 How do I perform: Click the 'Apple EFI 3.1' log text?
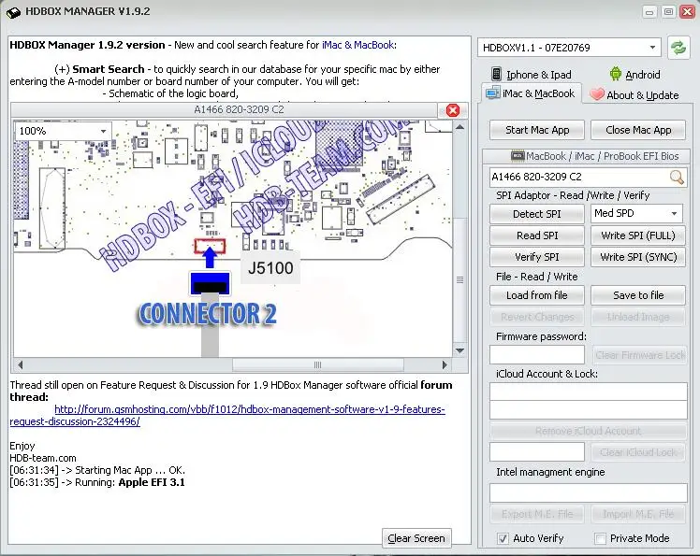tap(152, 482)
